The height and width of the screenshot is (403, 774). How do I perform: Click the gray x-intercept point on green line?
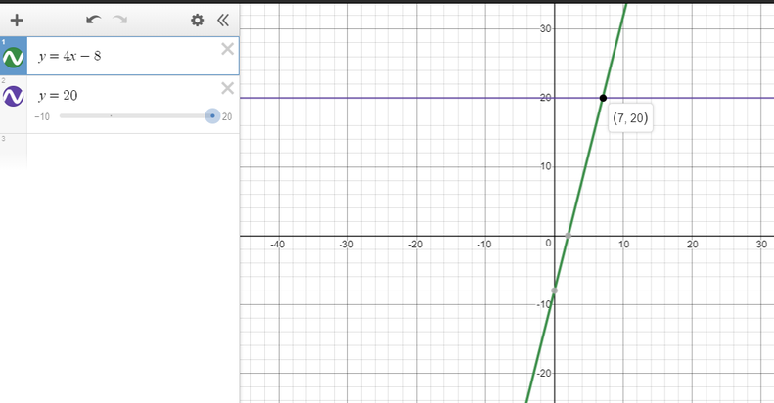(x=569, y=236)
